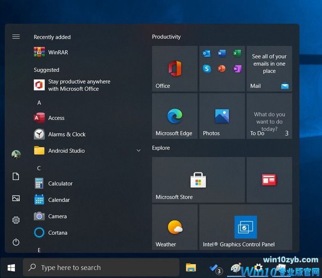The image size is (322, 278).
Task: Open the Photos tile
Action: click(x=222, y=116)
